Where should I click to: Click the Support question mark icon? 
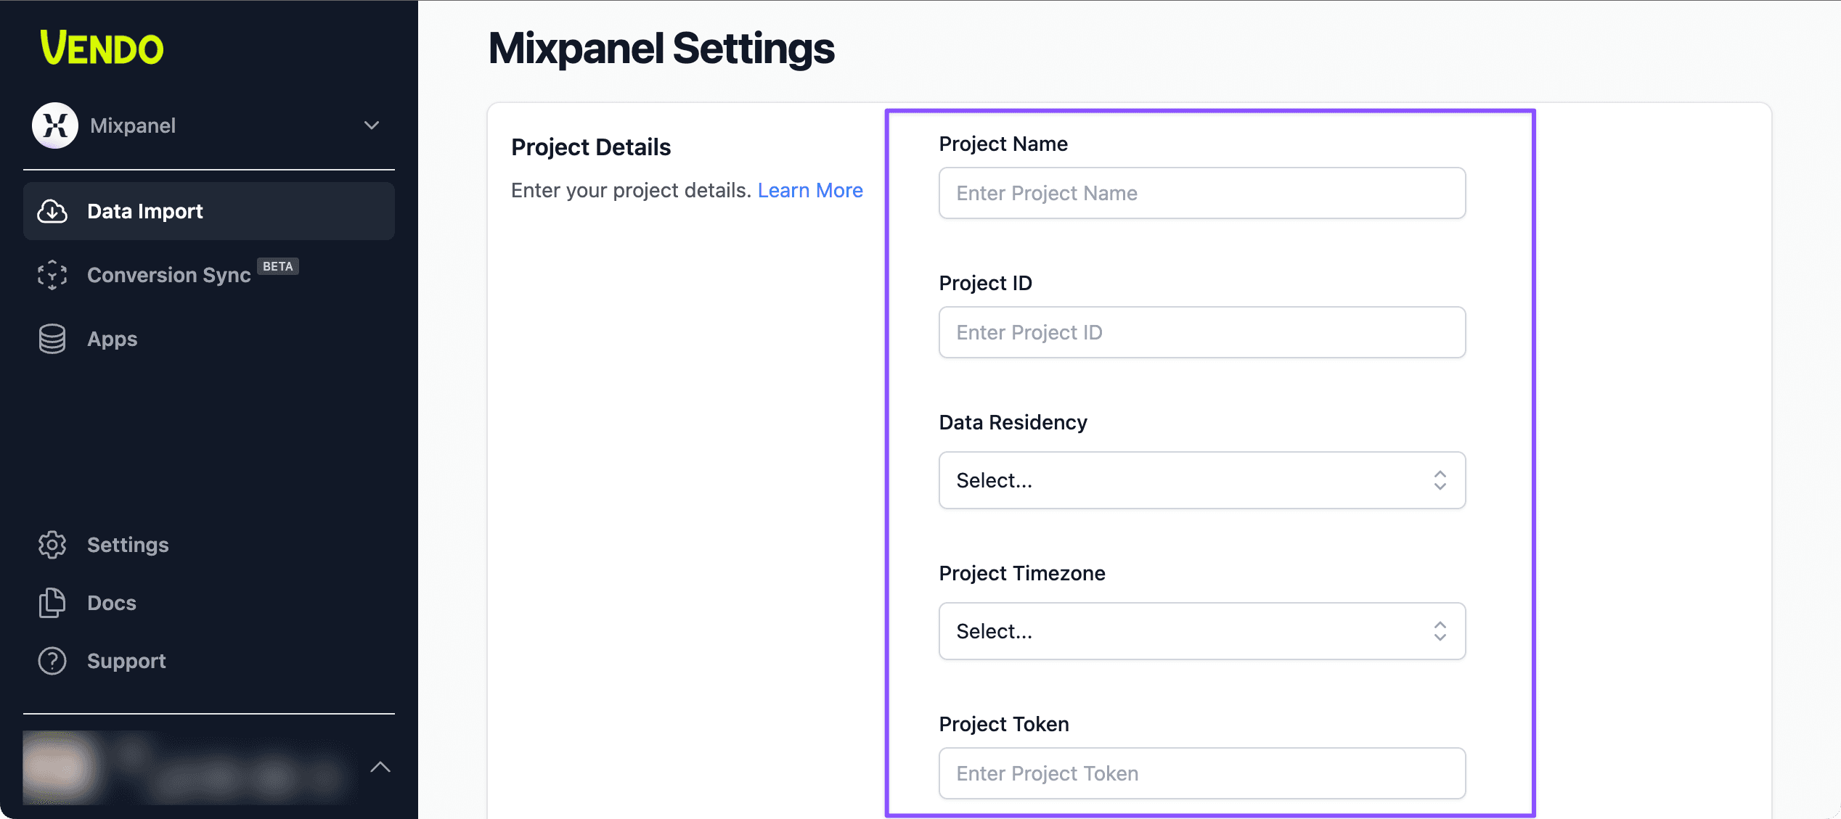pyautogui.click(x=52, y=661)
